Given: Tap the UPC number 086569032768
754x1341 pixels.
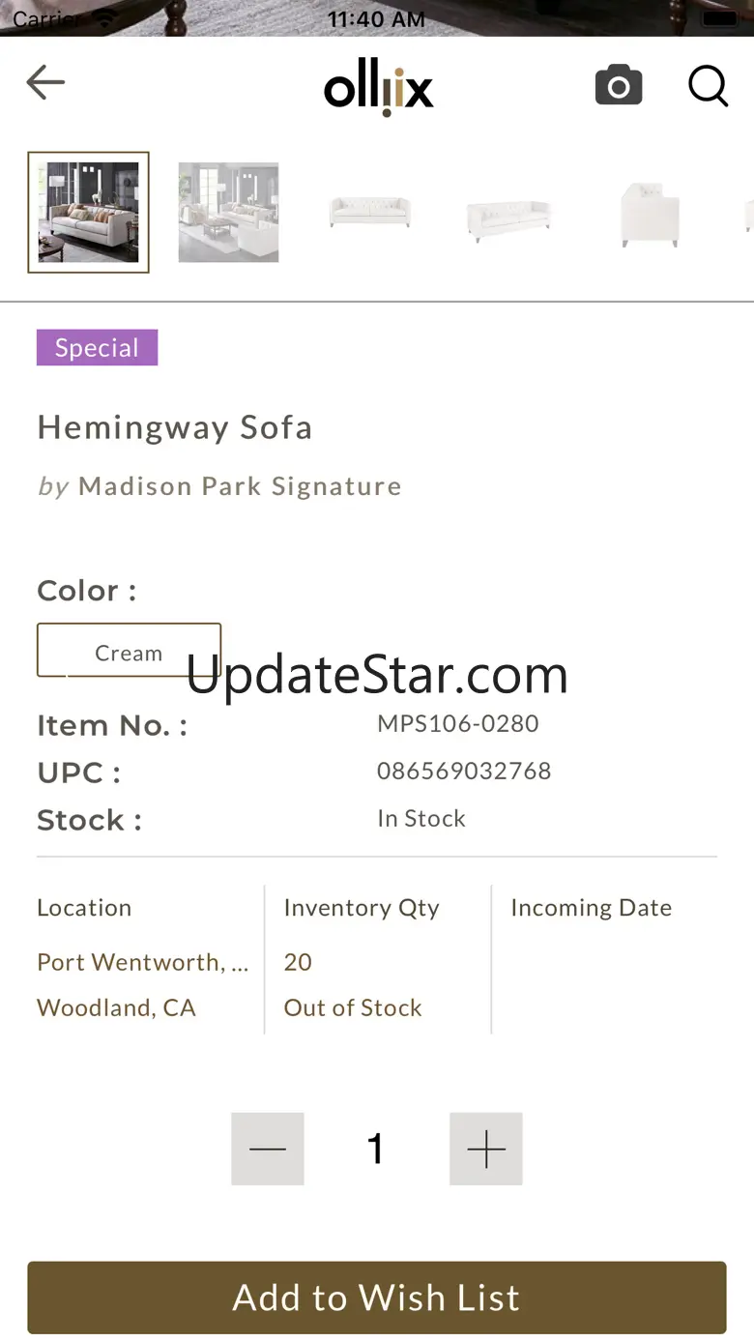Looking at the screenshot, I should [x=464, y=771].
